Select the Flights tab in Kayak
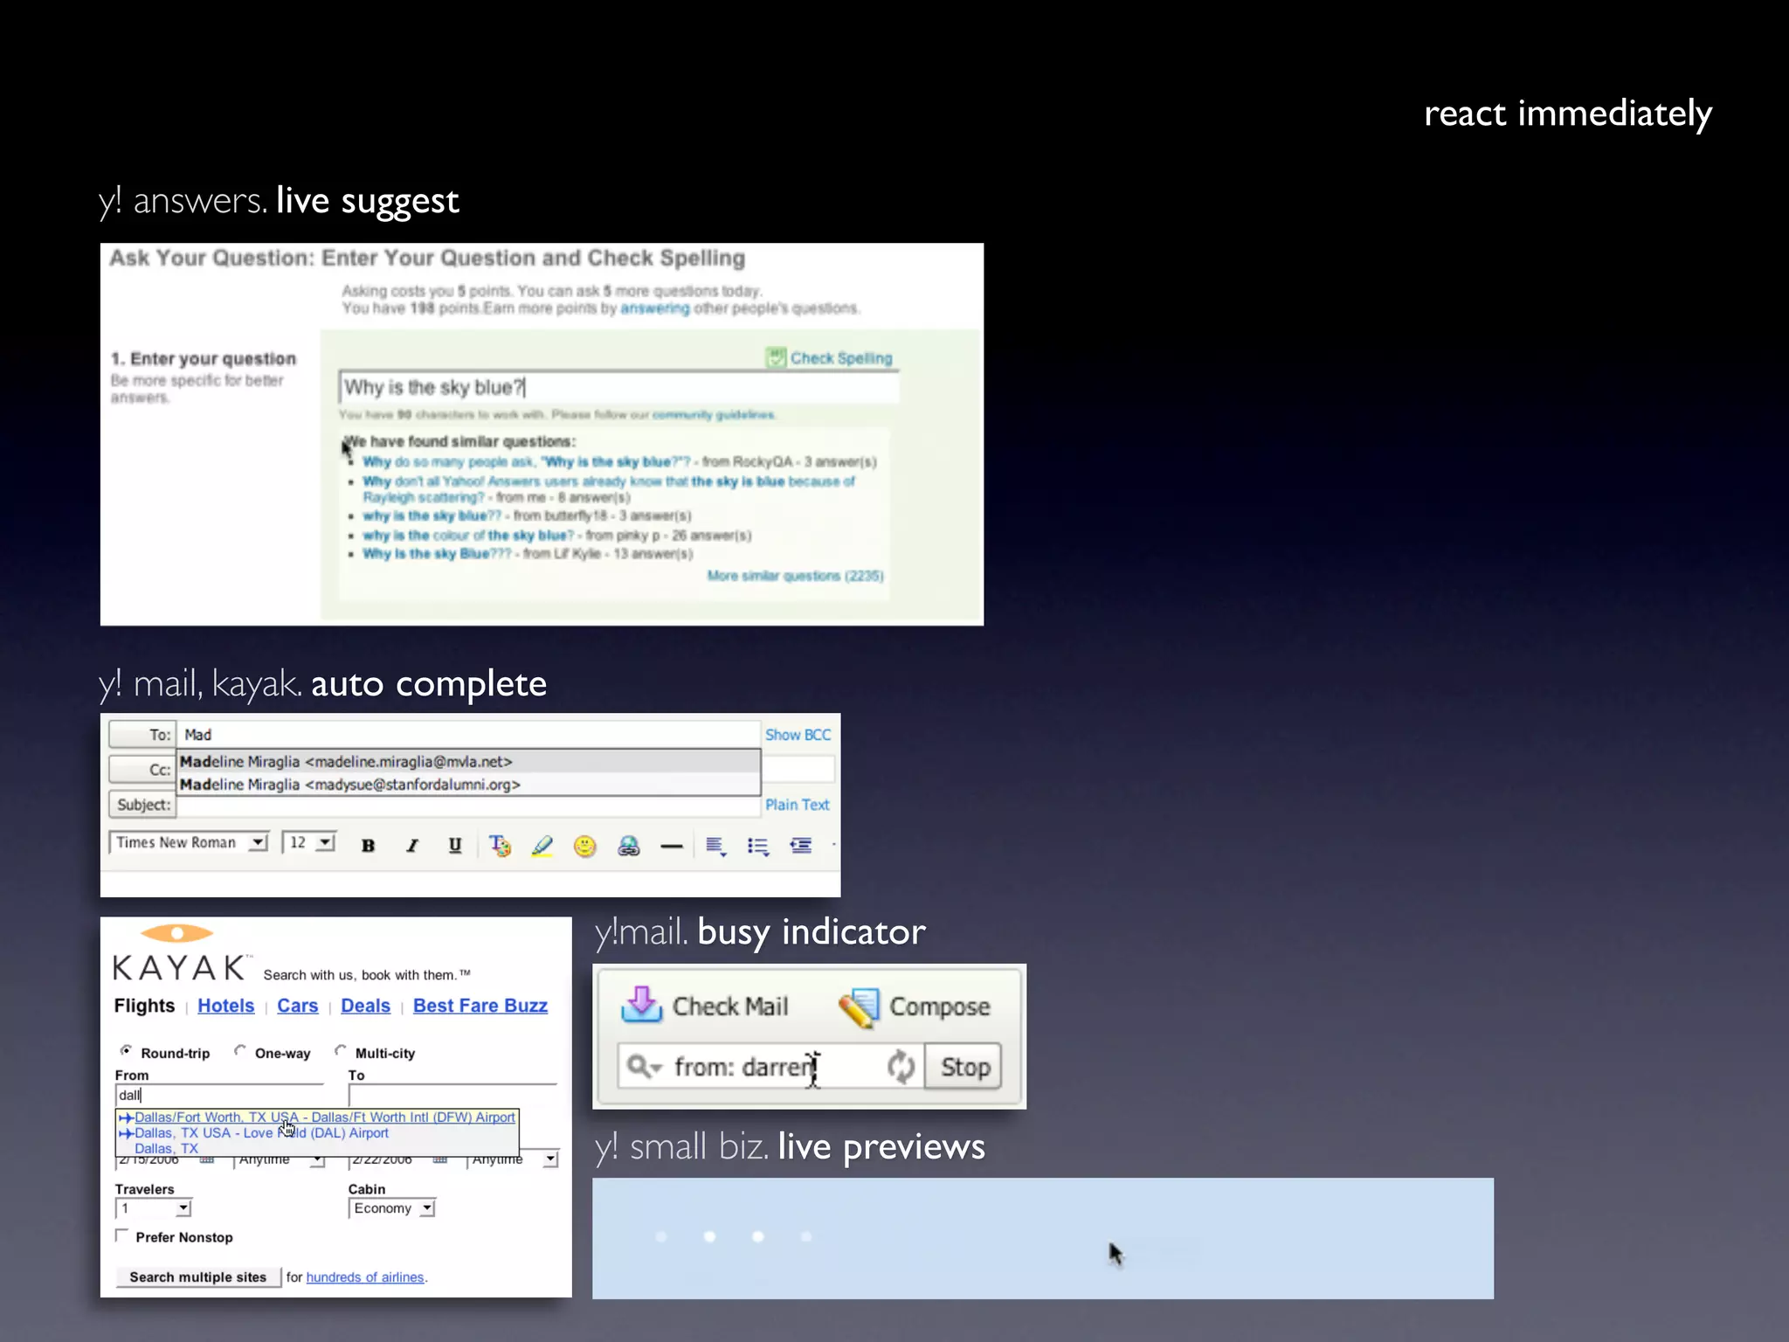 tap(144, 1006)
